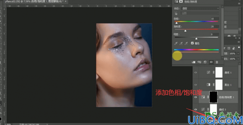Select the white mask thumbnail of 黑白 1
This screenshot has height=125, width=243.
pos(219,84)
